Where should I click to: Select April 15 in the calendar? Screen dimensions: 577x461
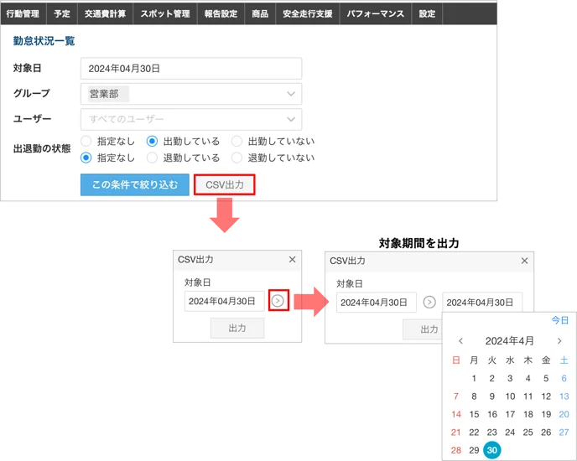point(474,414)
